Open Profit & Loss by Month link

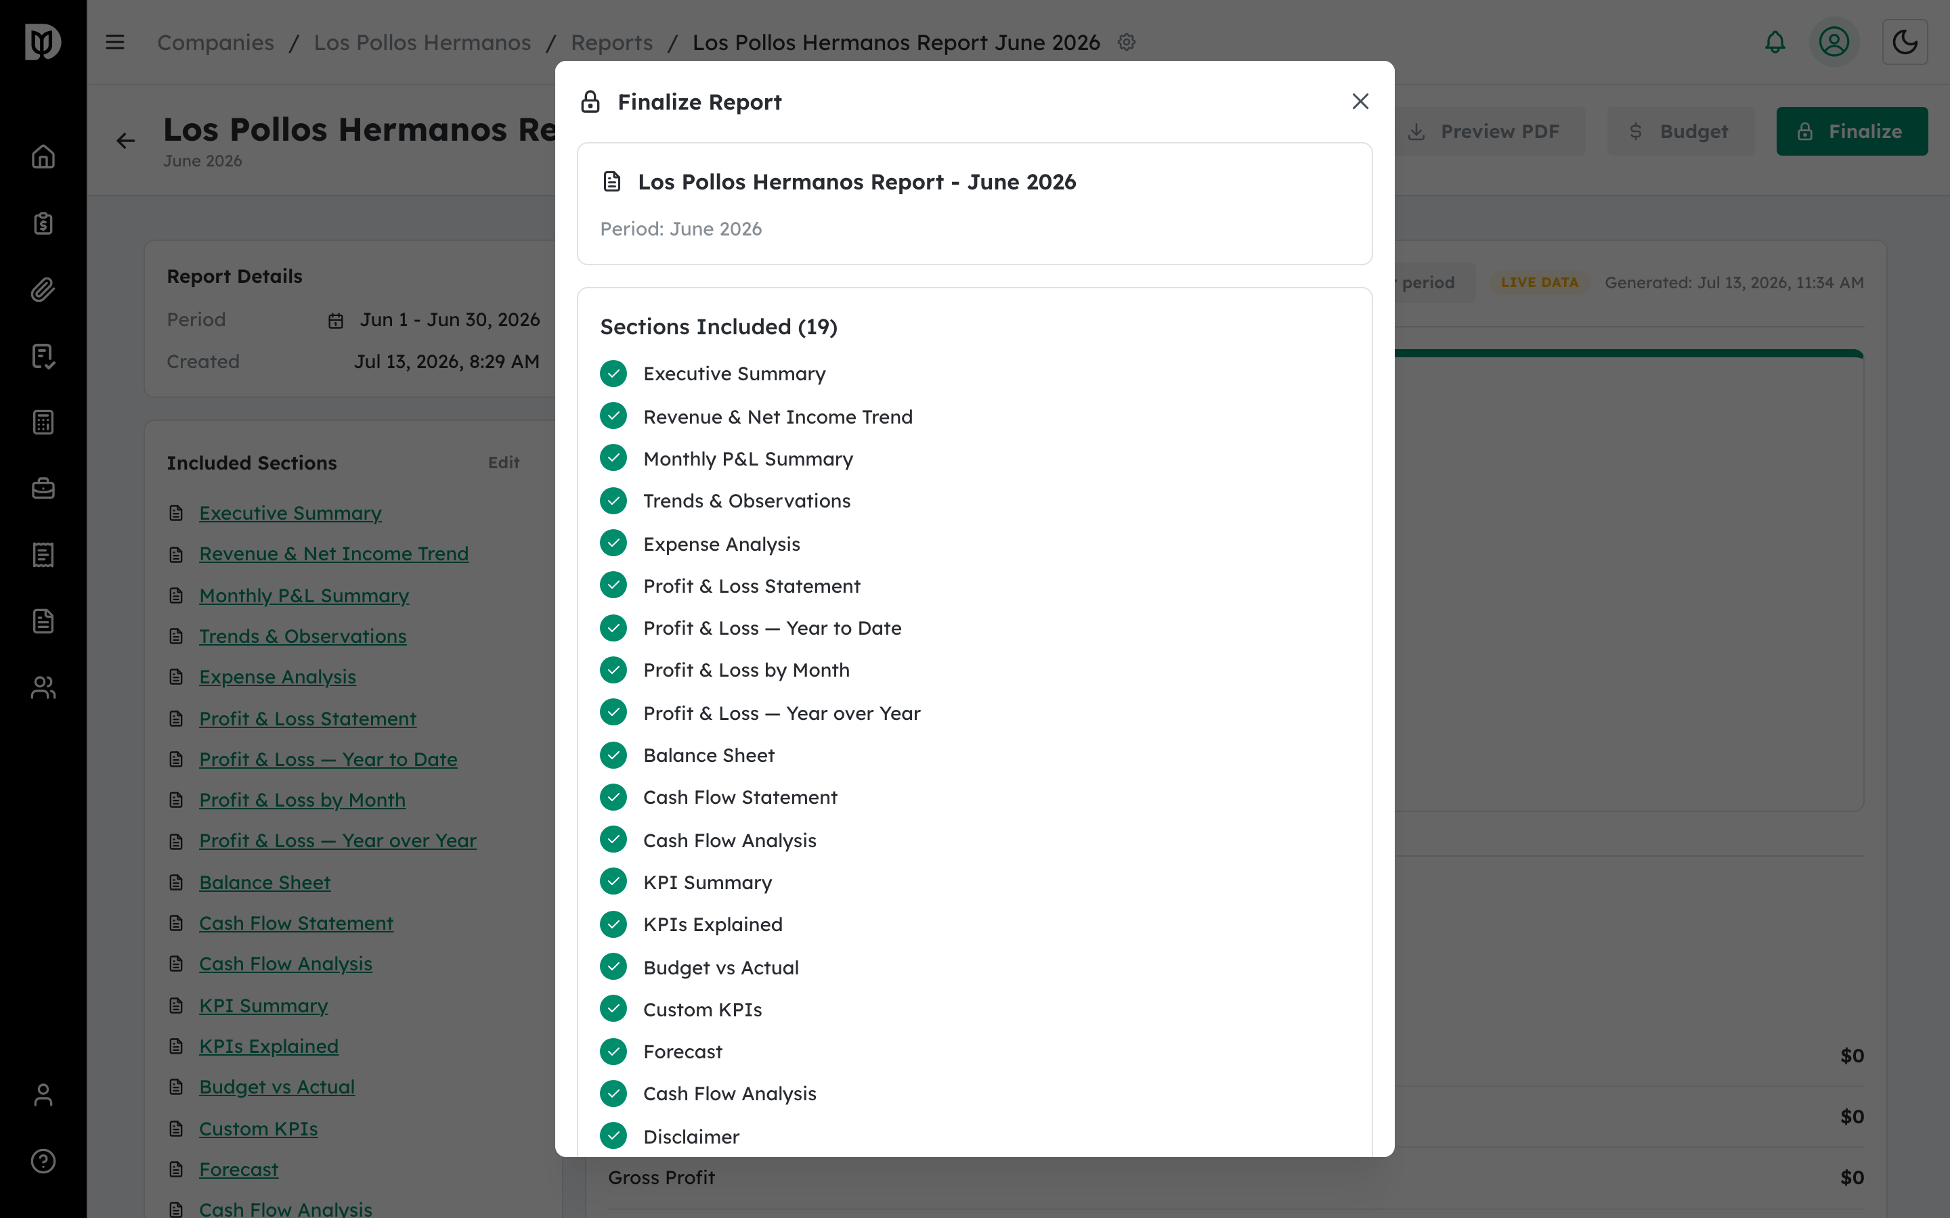coord(302,800)
